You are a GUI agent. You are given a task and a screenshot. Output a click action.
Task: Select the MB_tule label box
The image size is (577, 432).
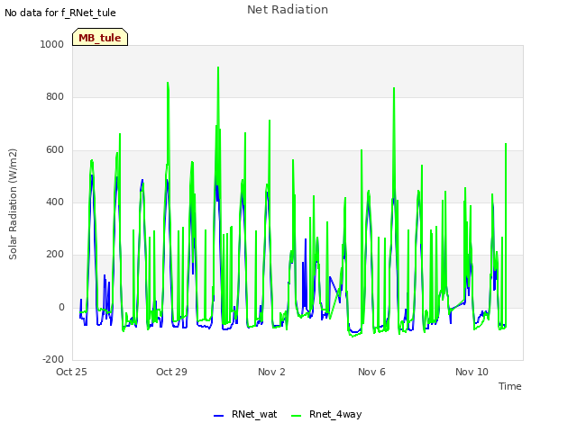pos(100,37)
